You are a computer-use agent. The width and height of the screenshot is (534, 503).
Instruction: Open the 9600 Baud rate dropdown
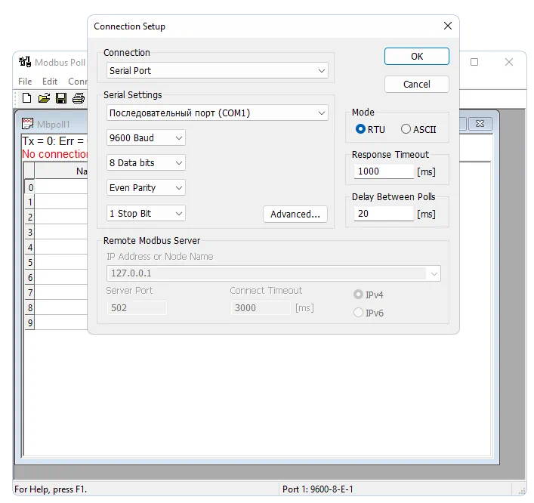(146, 138)
